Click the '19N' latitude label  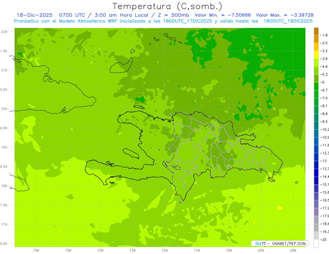5,147
